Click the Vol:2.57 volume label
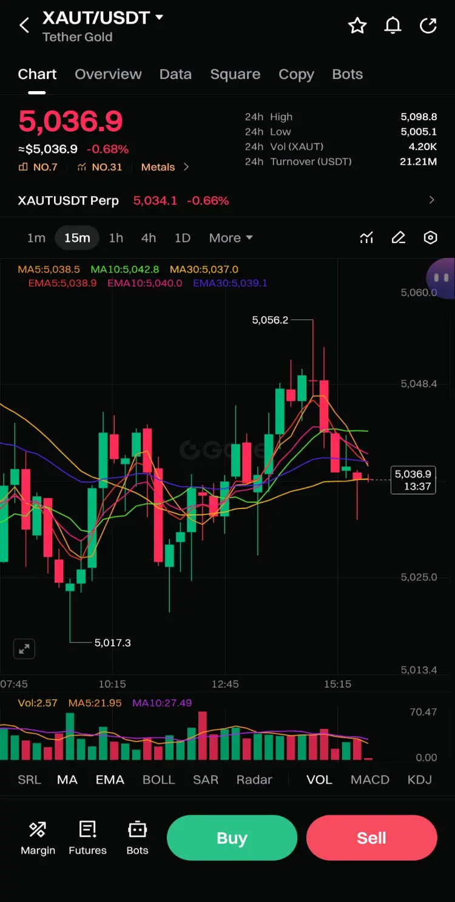 point(38,703)
